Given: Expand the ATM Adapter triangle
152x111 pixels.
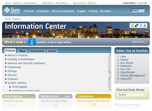Looking at the screenshot, I should [x=10, y=87].
